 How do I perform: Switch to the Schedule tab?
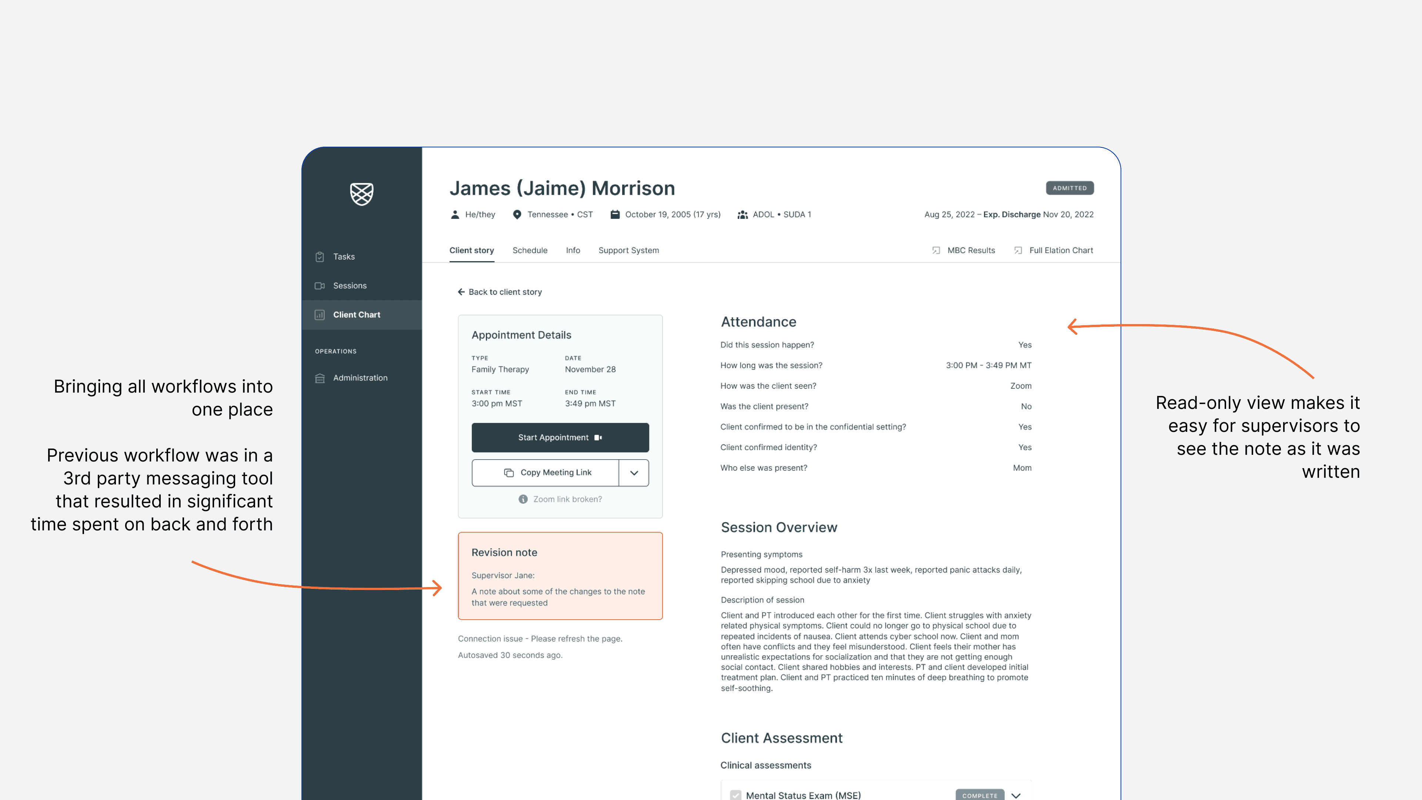tap(530, 250)
